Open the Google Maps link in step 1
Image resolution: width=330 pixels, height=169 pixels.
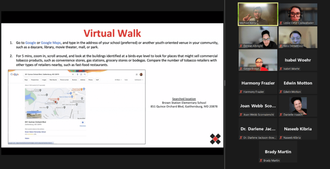(51, 43)
